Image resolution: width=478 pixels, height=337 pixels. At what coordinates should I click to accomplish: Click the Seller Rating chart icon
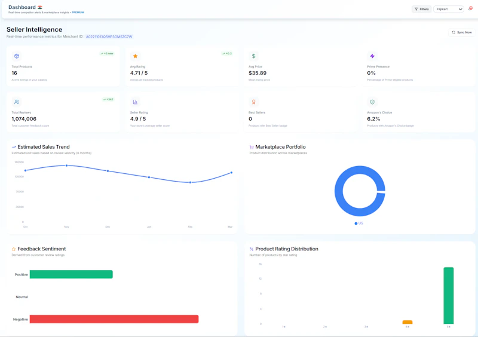pyautogui.click(x=136, y=102)
